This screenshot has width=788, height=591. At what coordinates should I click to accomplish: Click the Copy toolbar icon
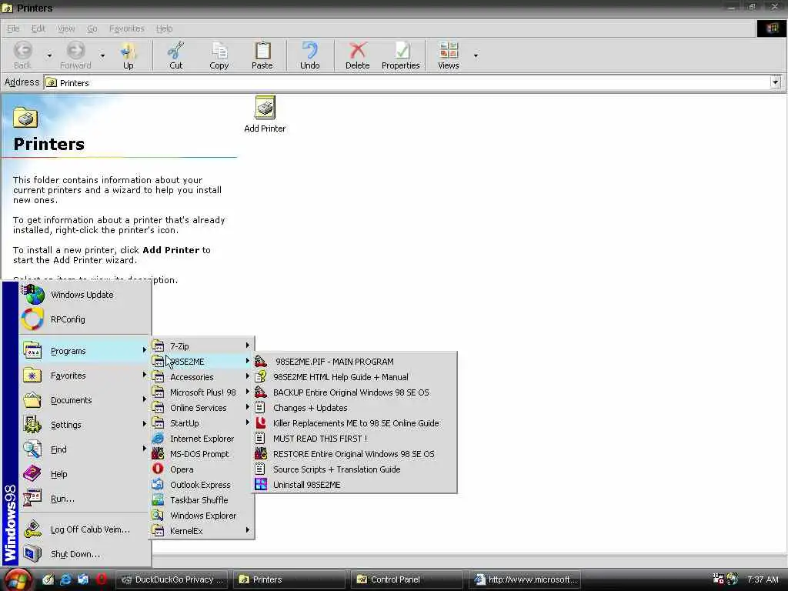coord(219,55)
